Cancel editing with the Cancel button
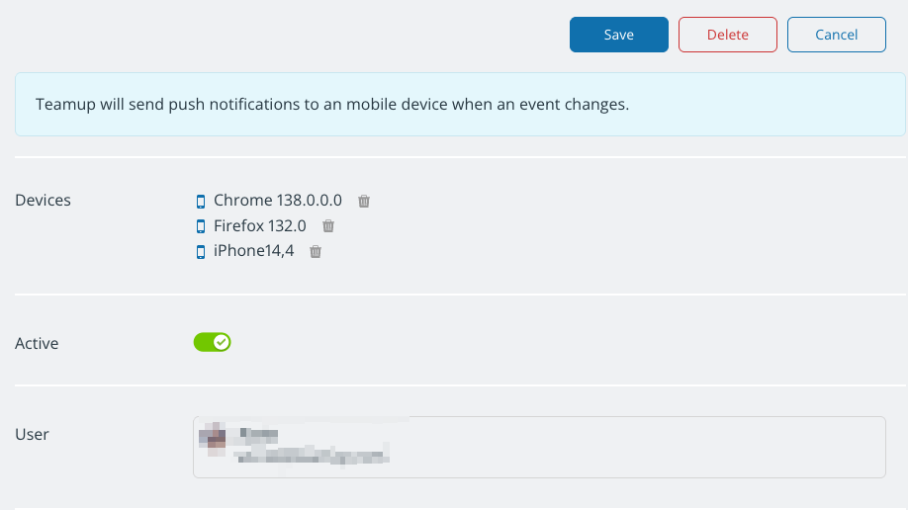908x510 pixels. pos(836,35)
